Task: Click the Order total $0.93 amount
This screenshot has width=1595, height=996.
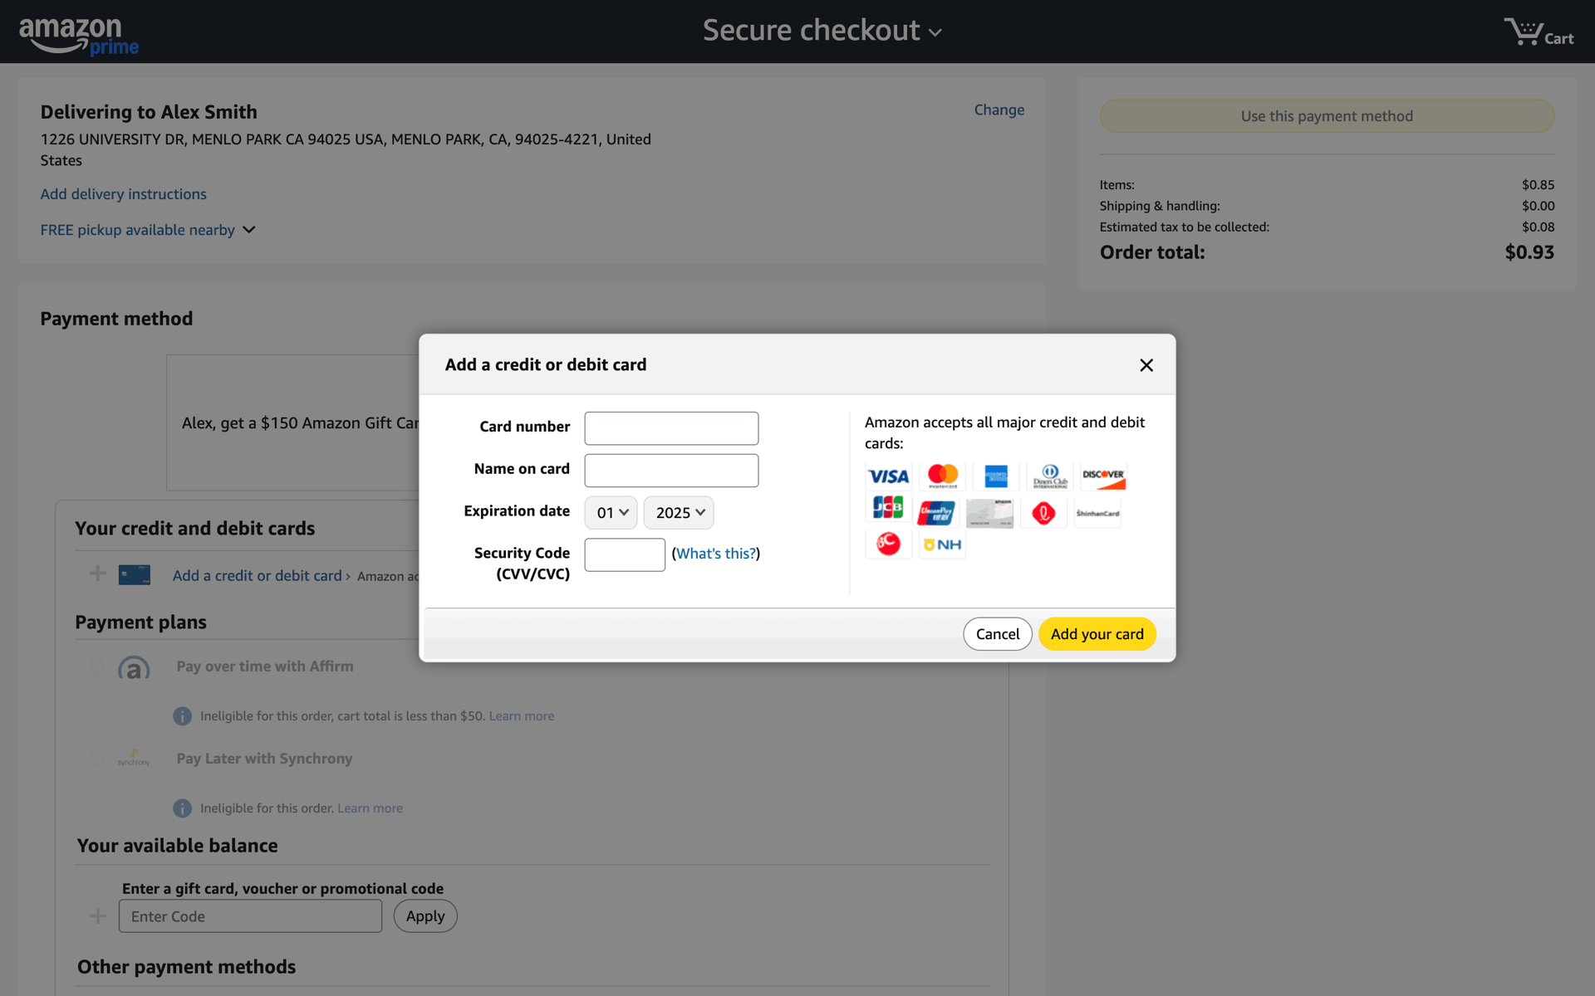Action: pyautogui.click(x=1529, y=252)
